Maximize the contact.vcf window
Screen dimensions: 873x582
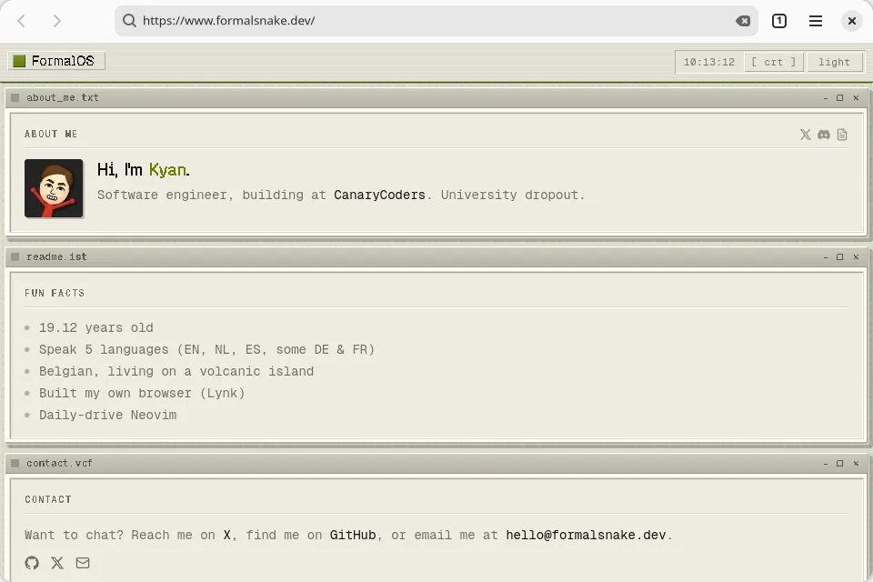[x=839, y=464]
